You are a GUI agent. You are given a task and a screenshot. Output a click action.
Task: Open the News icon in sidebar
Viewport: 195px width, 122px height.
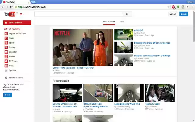6,66
